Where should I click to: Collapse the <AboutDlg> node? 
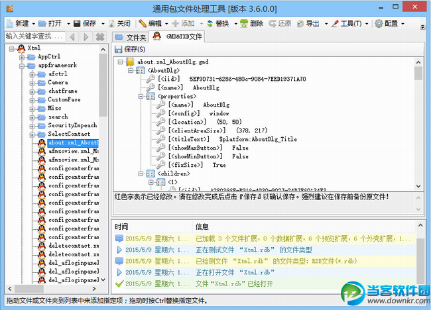[130, 71]
